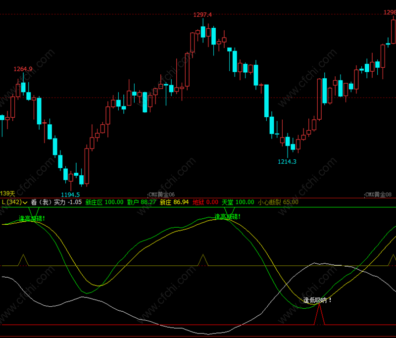Open the L (342) indicator dropdown arrow

click(25, 202)
